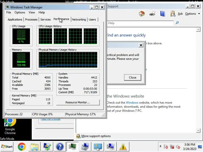Click the Commit value 717 / 8189
This screenshot has height=152, width=203.
click(x=91, y=92)
